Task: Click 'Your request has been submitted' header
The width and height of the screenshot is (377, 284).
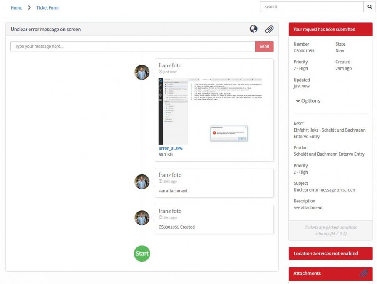Action: coord(330,30)
